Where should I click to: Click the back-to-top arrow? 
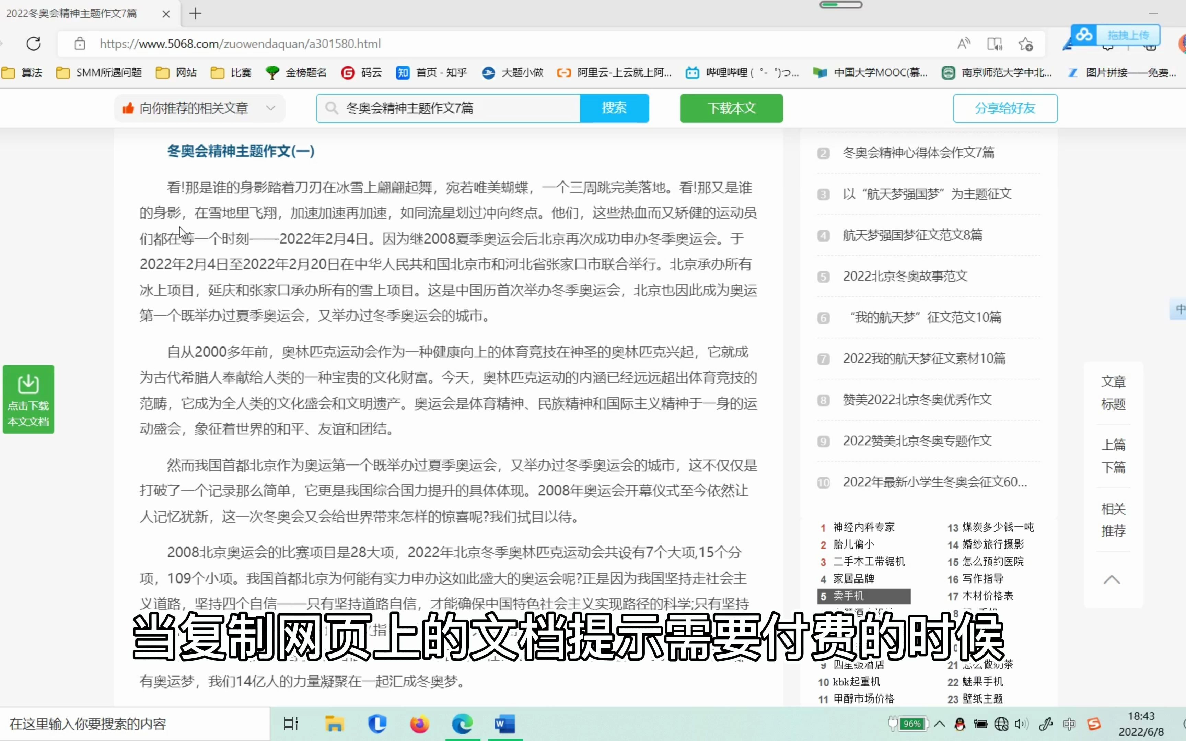(x=1112, y=580)
